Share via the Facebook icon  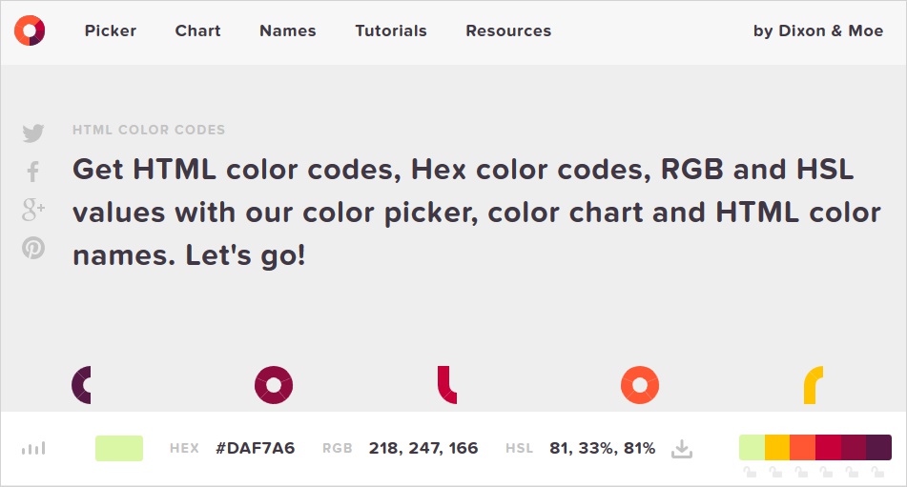tap(33, 172)
